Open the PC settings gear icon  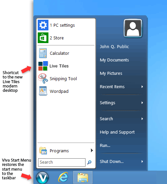[43, 25]
